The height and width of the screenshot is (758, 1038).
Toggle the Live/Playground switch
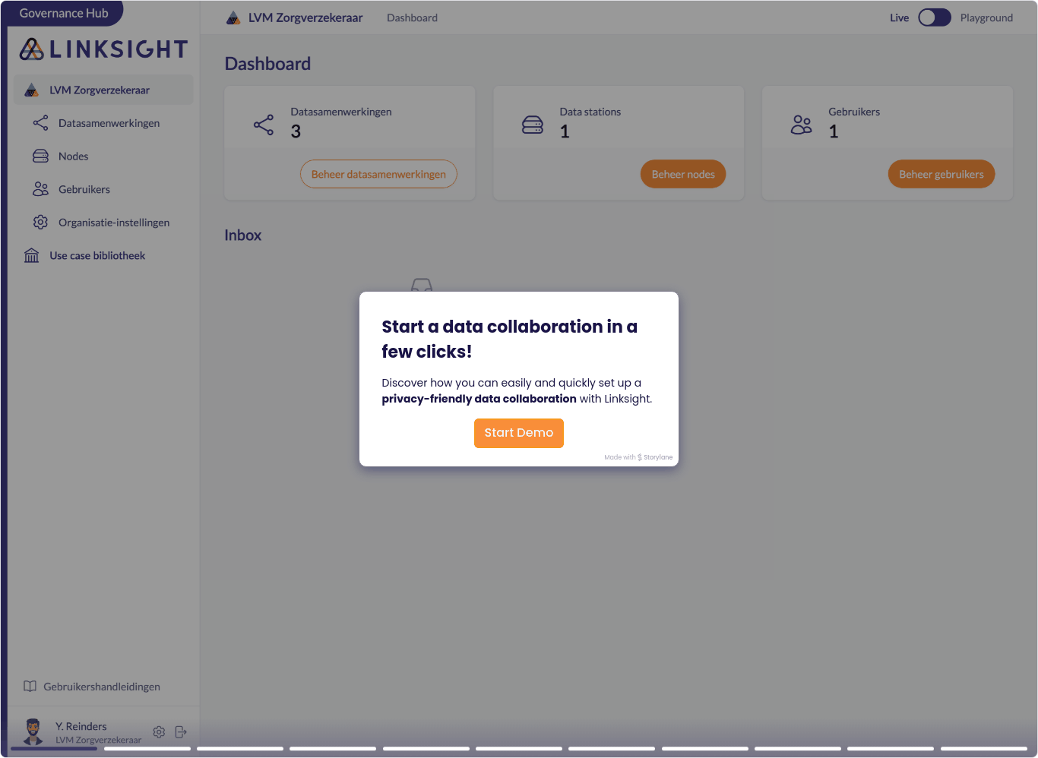click(935, 17)
